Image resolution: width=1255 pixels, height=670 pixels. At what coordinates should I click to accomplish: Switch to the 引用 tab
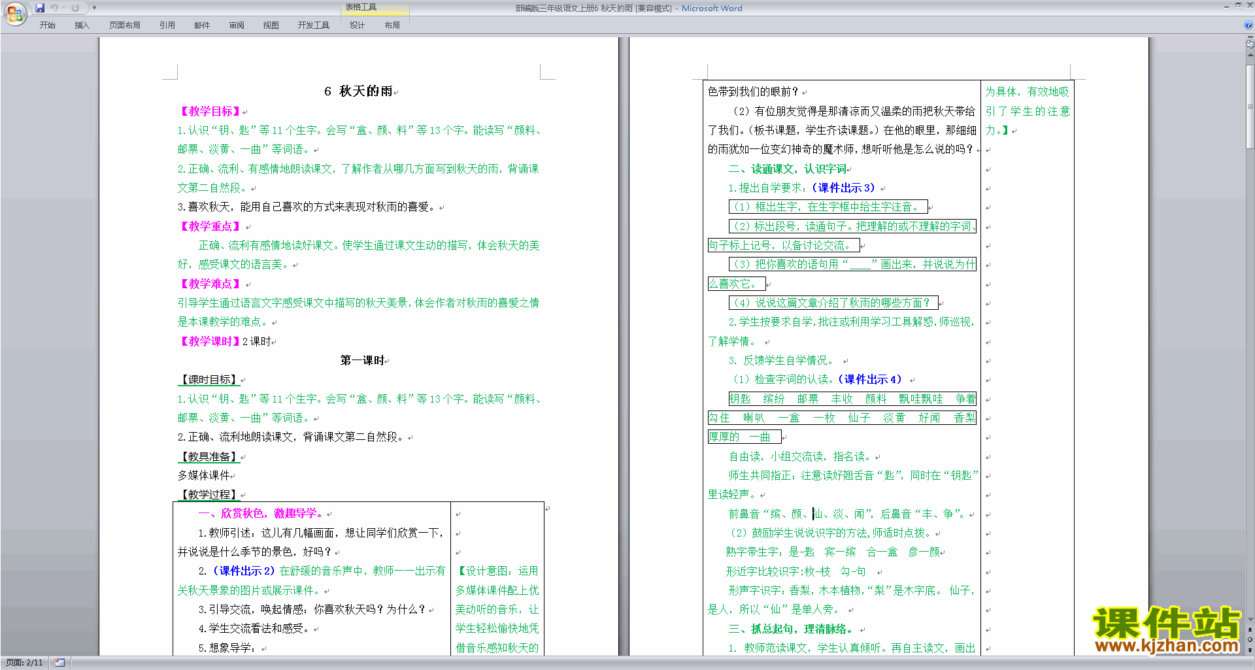pyautogui.click(x=167, y=25)
